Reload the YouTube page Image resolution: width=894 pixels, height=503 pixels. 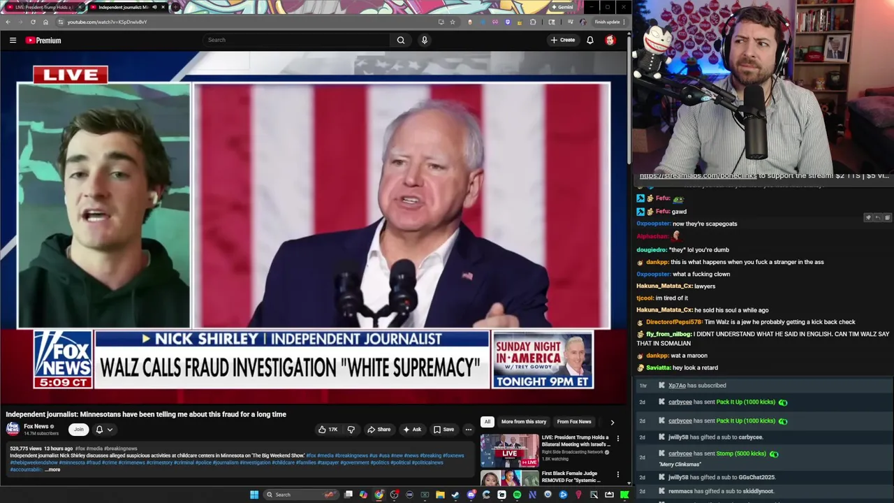click(x=33, y=22)
